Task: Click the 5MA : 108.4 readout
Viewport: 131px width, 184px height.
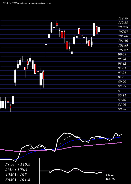Action: 17,170
